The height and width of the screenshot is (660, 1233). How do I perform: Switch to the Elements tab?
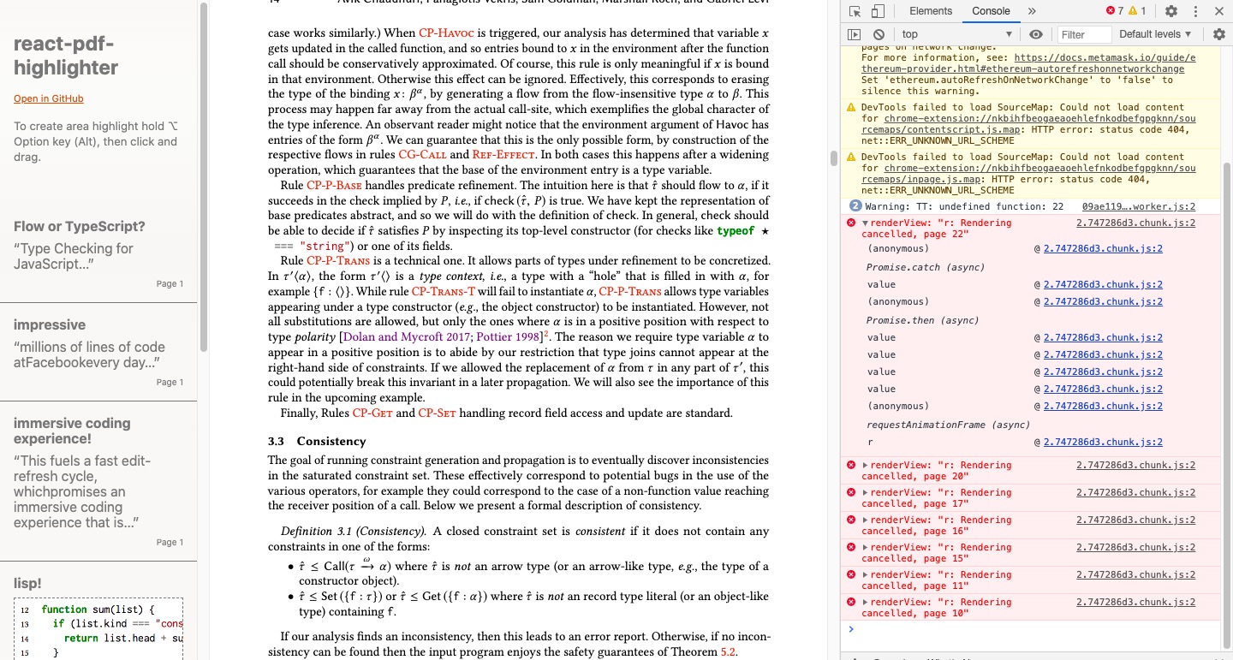tap(930, 11)
